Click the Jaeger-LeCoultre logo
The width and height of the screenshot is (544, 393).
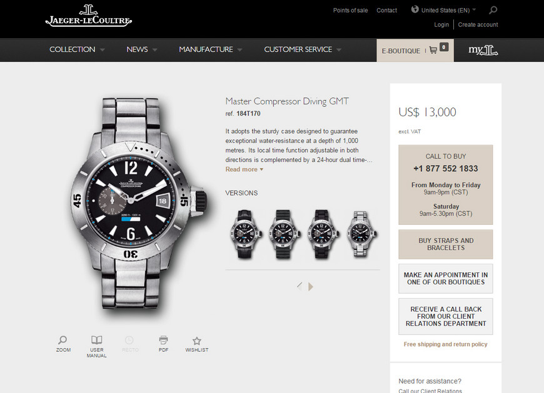(89, 16)
